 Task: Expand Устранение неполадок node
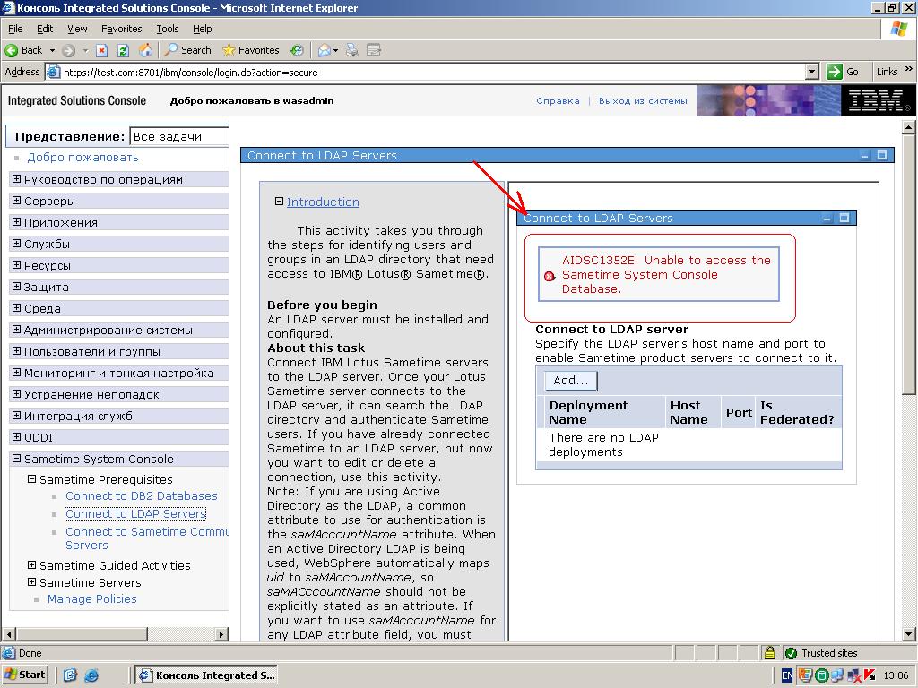[x=17, y=394]
